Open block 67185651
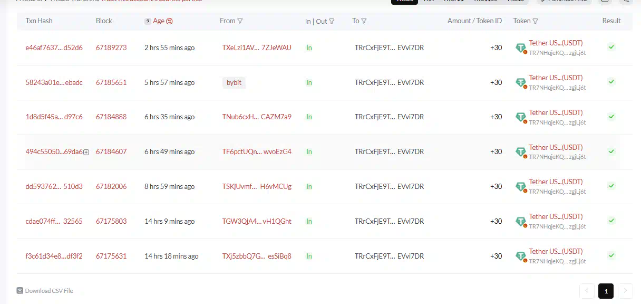This screenshot has height=304, width=641. 111,82
